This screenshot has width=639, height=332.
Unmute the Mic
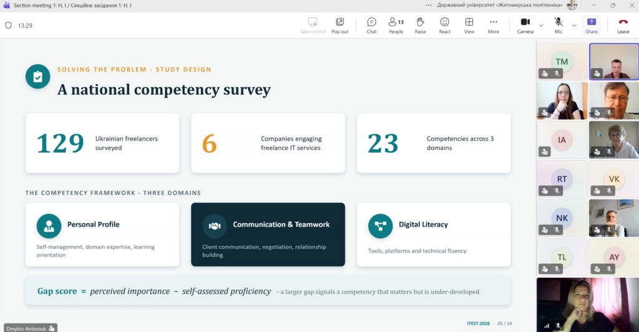tap(559, 25)
